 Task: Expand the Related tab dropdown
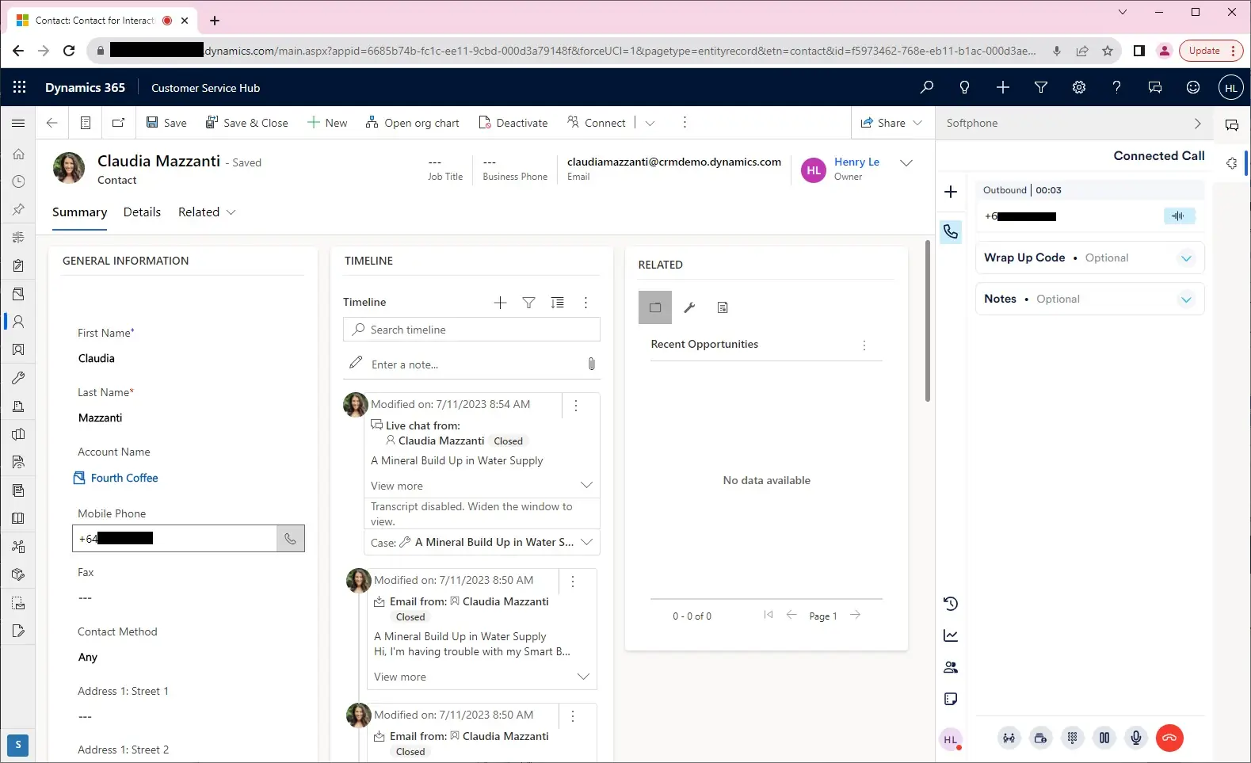[x=207, y=212]
